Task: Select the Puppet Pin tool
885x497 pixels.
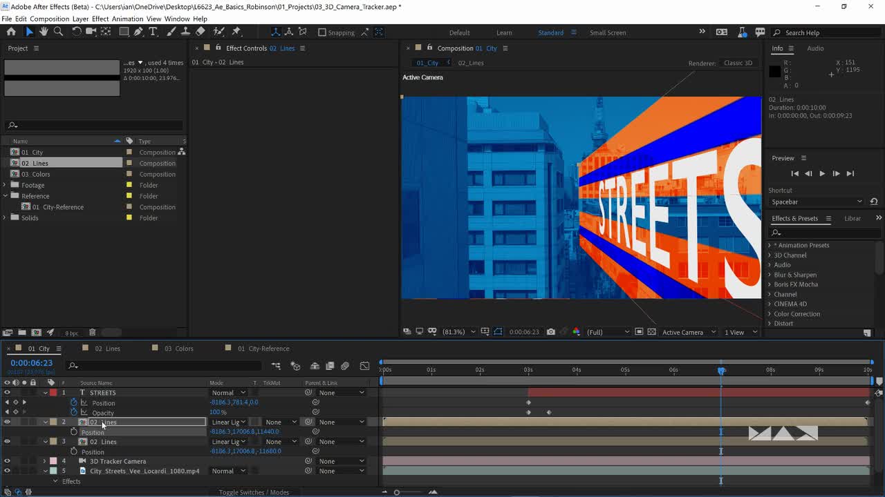Action: pyautogui.click(x=236, y=32)
